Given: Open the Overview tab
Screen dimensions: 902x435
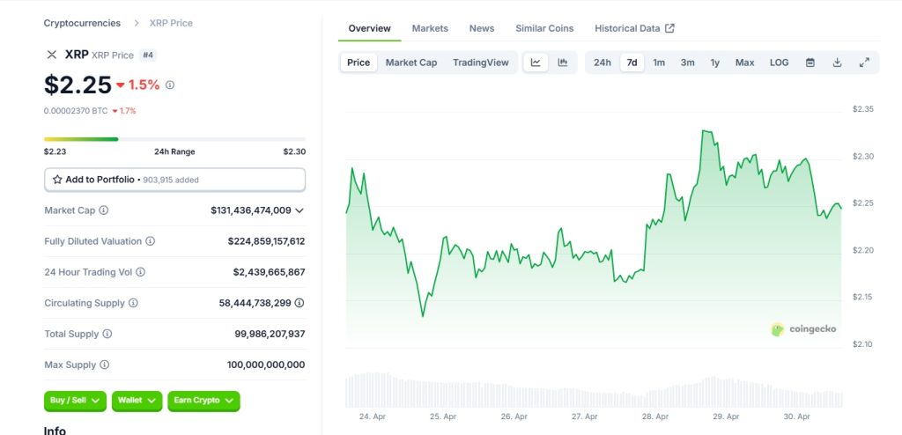Looking at the screenshot, I should [x=369, y=28].
